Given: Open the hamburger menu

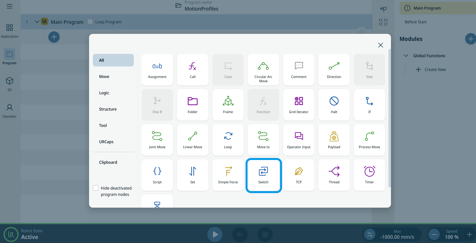Looking at the screenshot, I should click(x=10, y=6).
